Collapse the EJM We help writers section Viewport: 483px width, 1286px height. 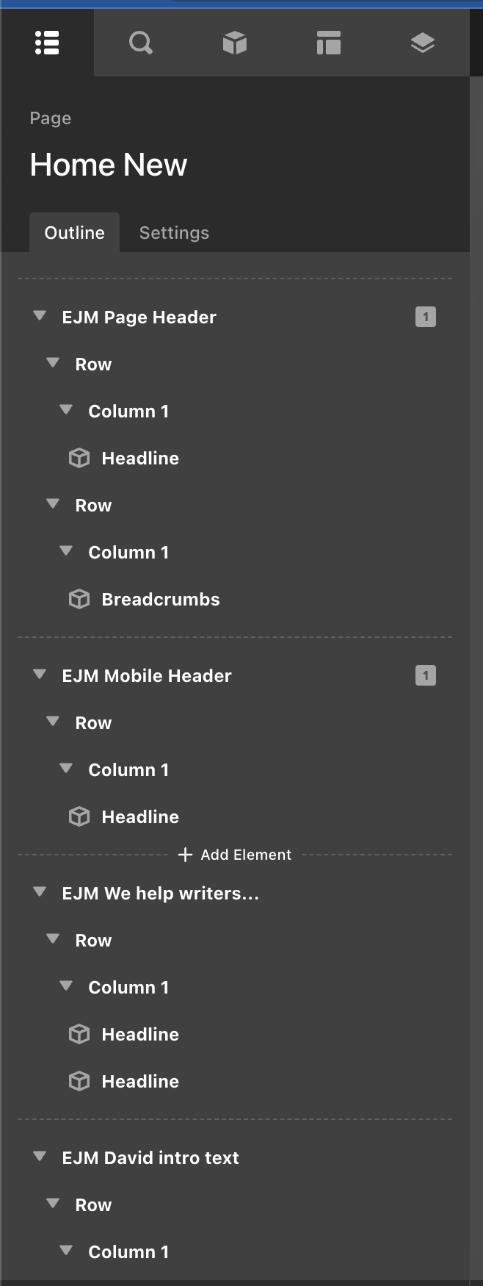[x=40, y=893]
